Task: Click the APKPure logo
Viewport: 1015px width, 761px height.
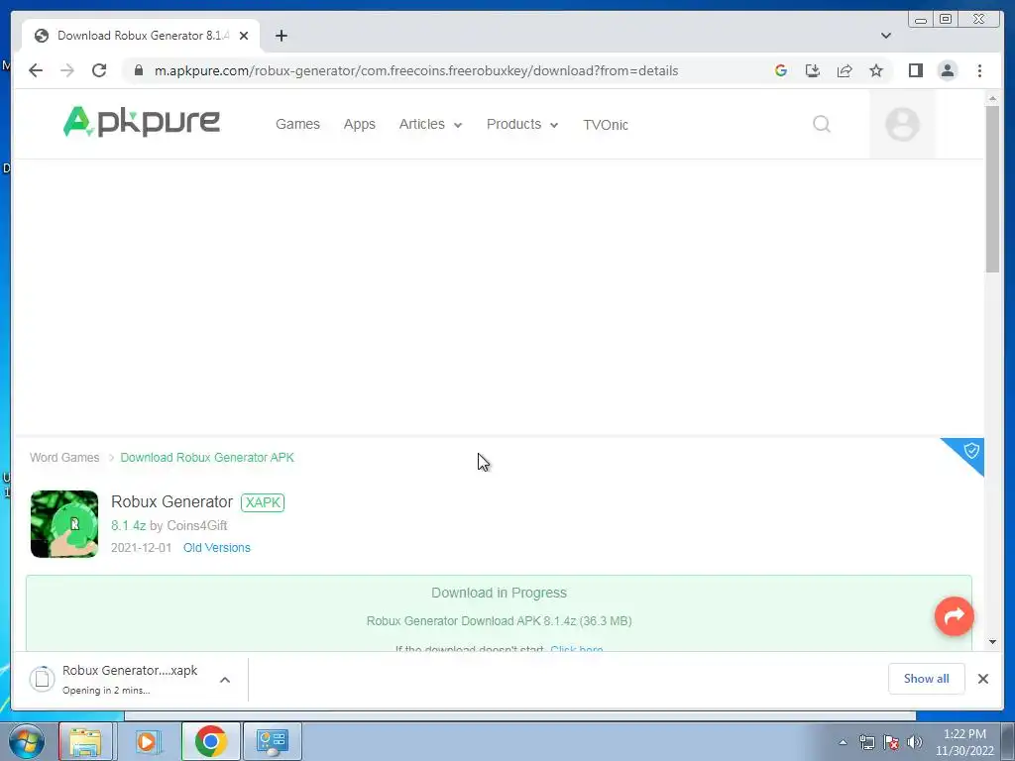Action: click(141, 122)
